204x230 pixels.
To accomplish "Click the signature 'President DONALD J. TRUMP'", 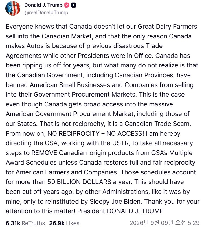I will [x=120, y=211].
